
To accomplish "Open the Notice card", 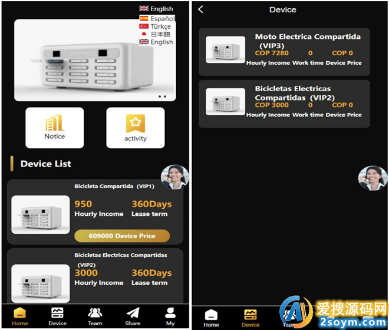I will [x=55, y=128].
